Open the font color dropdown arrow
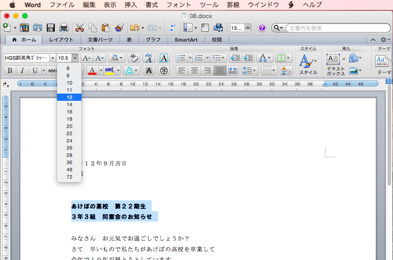Image resolution: width=393 pixels, height=260 pixels. click(x=101, y=71)
